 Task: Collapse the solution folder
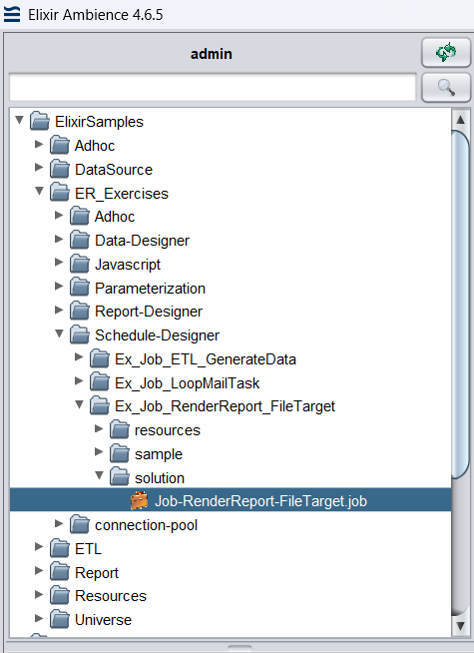coord(99,475)
